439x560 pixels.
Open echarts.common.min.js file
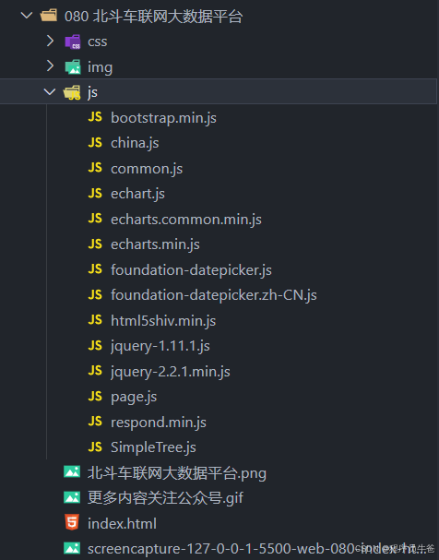click(186, 220)
